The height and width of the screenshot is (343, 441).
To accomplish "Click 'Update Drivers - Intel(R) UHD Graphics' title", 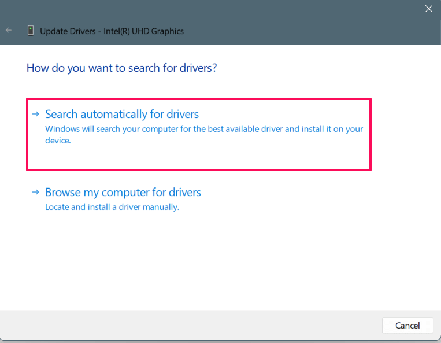I will point(112,31).
